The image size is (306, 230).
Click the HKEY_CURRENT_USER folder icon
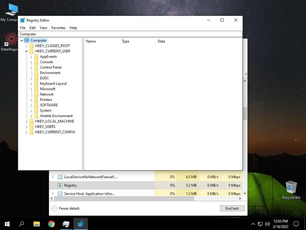[x=31, y=51]
